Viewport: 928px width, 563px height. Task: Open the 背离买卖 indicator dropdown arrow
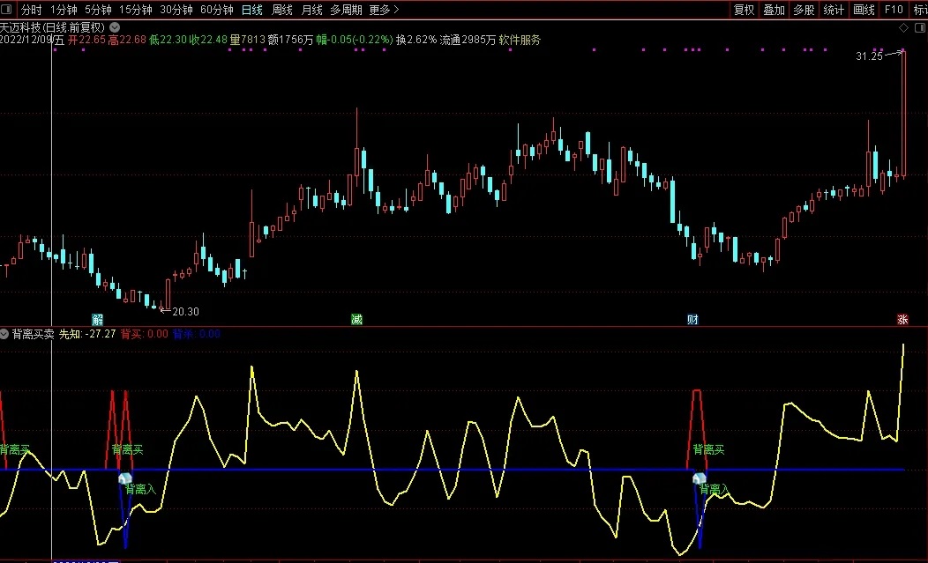pos(4,334)
